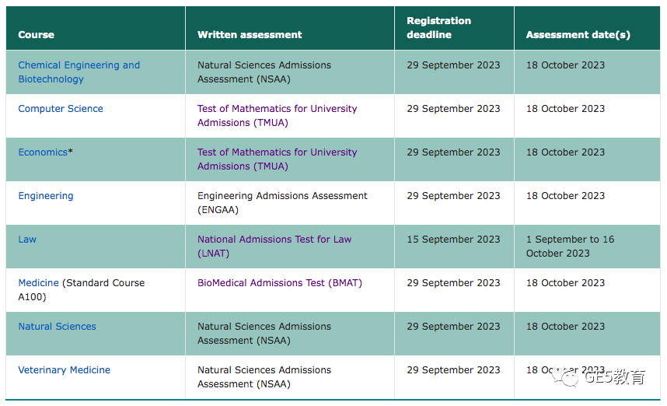Follow National Admissions Test for Law link
The height and width of the screenshot is (406, 667).
pyautogui.click(x=274, y=246)
